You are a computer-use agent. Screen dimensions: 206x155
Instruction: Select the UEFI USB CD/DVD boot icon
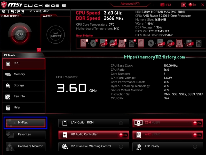pos(113,43)
